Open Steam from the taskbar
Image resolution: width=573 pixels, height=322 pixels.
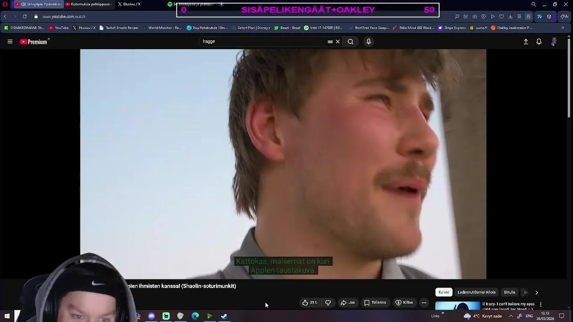point(224,316)
